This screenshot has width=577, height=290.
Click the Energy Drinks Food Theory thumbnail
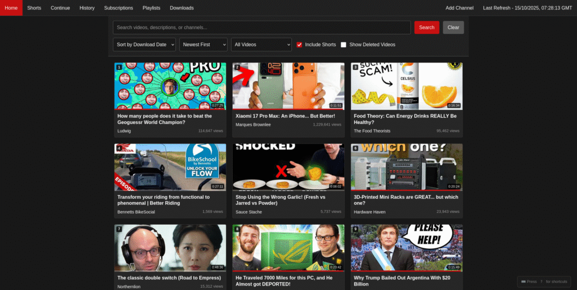tap(406, 86)
